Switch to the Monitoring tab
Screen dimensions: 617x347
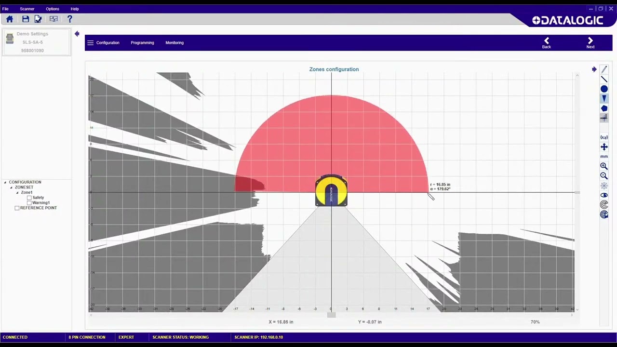(x=174, y=42)
